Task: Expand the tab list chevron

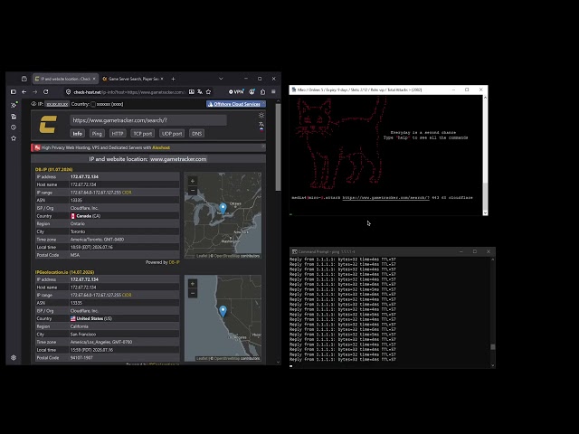Action: click(221, 79)
